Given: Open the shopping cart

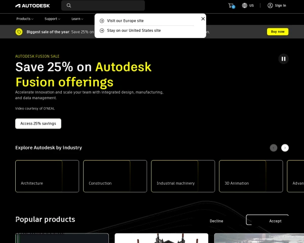Looking at the screenshot, I should [232, 6].
